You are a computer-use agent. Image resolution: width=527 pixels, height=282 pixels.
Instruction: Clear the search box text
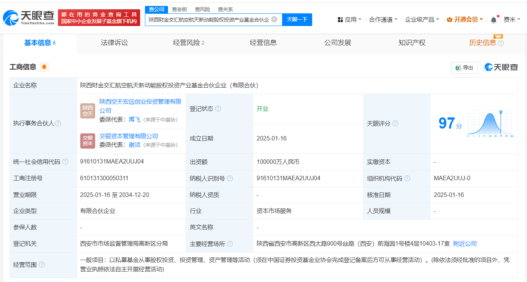click(x=274, y=19)
